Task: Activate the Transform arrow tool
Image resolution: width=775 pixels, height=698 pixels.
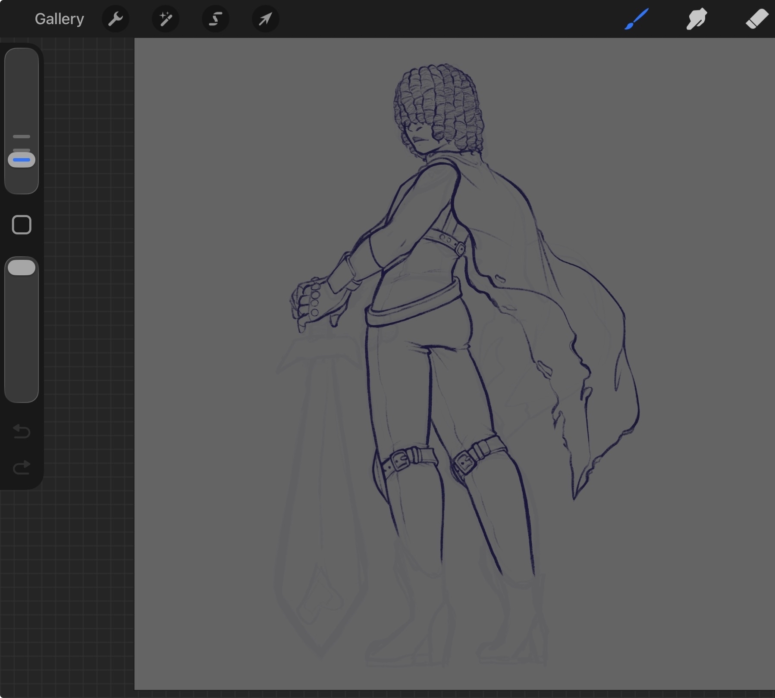Action: 265,19
